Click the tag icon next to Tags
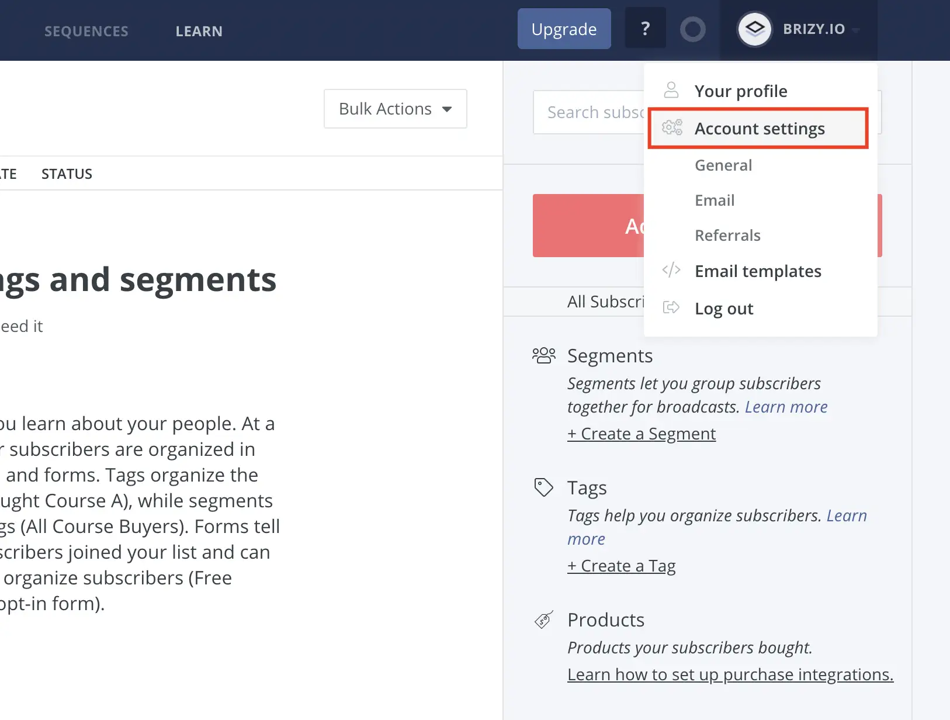The width and height of the screenshot is (950, 720). [x=543, y=487]
